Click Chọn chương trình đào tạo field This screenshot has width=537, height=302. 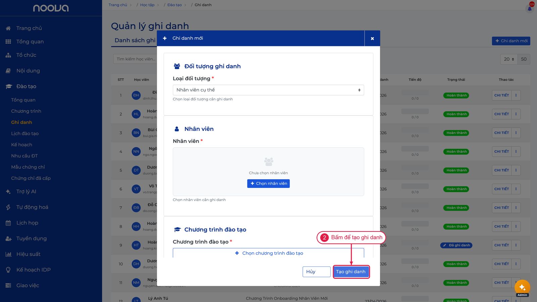tap(268, 253)
